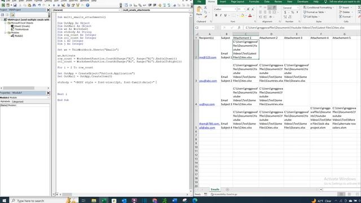This screenshot has height=203, width=361.
Task: Open Conditional Formatting dropdown
Action: (319, 7)
